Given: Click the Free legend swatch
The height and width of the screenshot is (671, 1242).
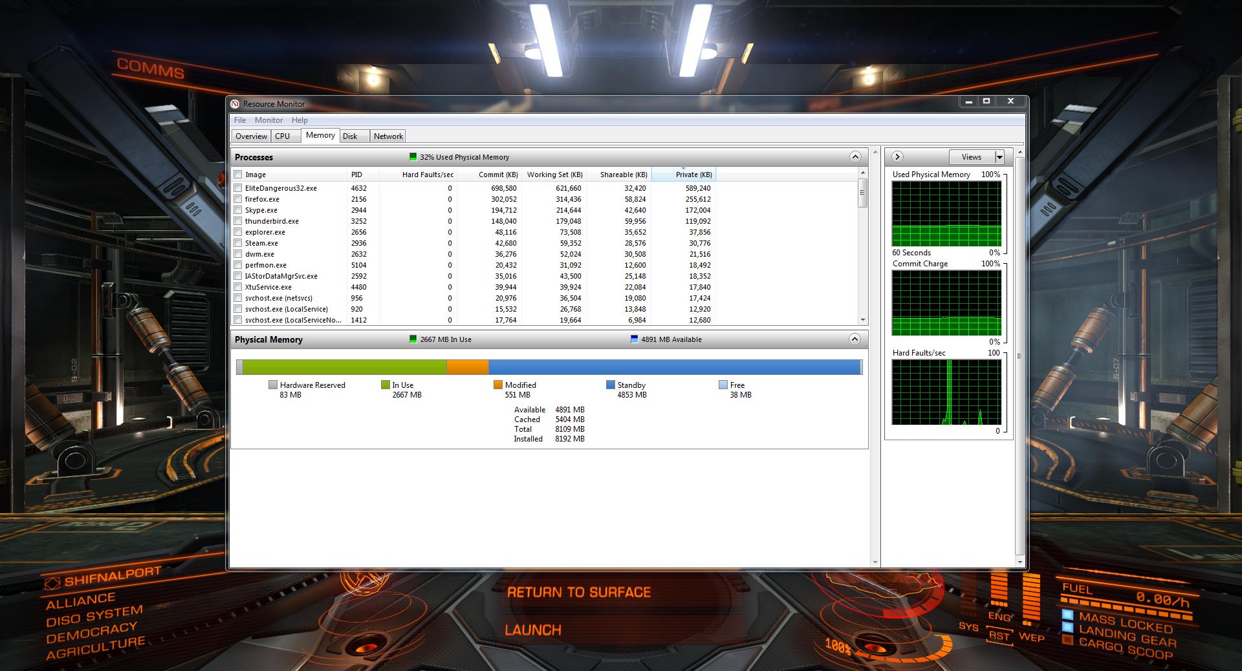Looking at the screenshot, I should pyautogui.click(x=723, y=385).
